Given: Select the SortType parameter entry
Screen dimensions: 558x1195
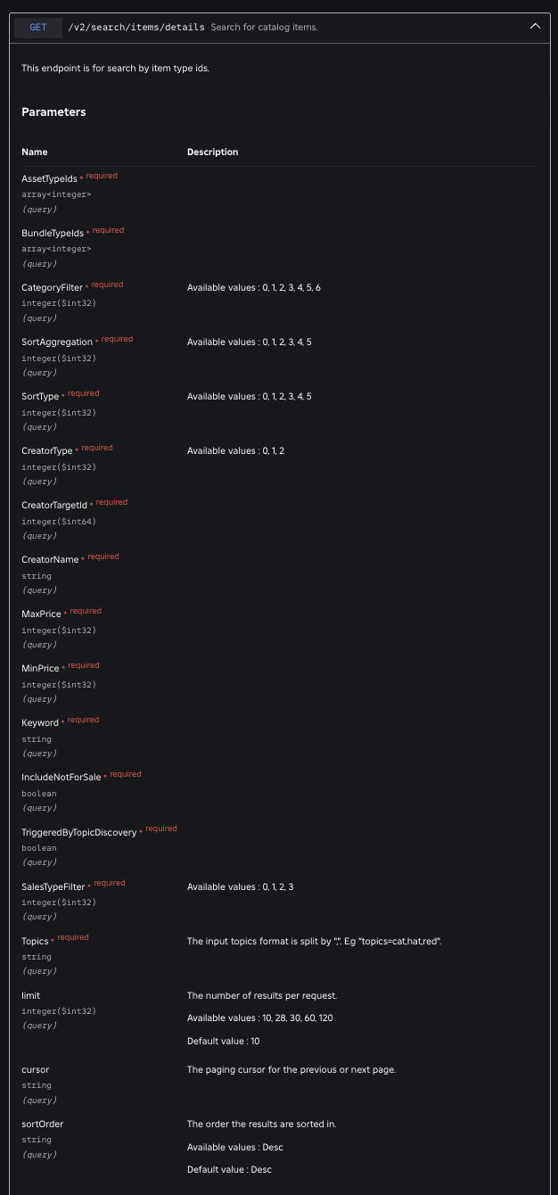Looking at the screenshot, I should click(42, 394).
